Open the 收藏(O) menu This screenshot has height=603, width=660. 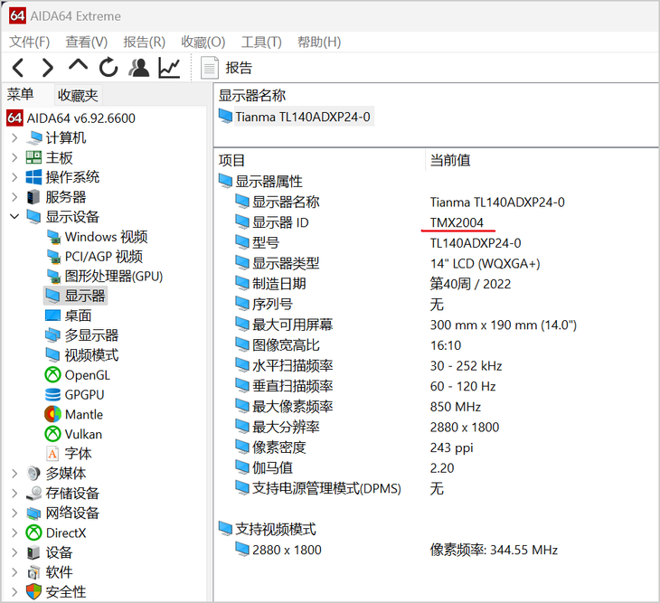(x=203, y=42)
